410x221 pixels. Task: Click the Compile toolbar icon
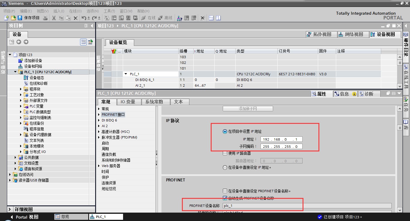pyautogui.click(x=107, y=18)
